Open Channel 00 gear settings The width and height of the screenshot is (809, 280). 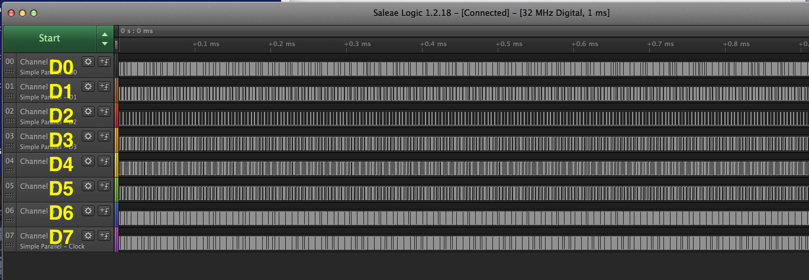click(x=88, y=62)
